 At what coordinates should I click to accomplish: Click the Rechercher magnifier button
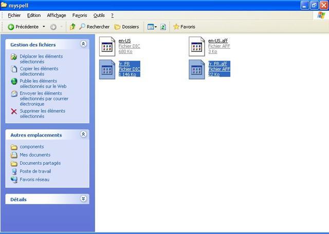click(x=95, y=27)
